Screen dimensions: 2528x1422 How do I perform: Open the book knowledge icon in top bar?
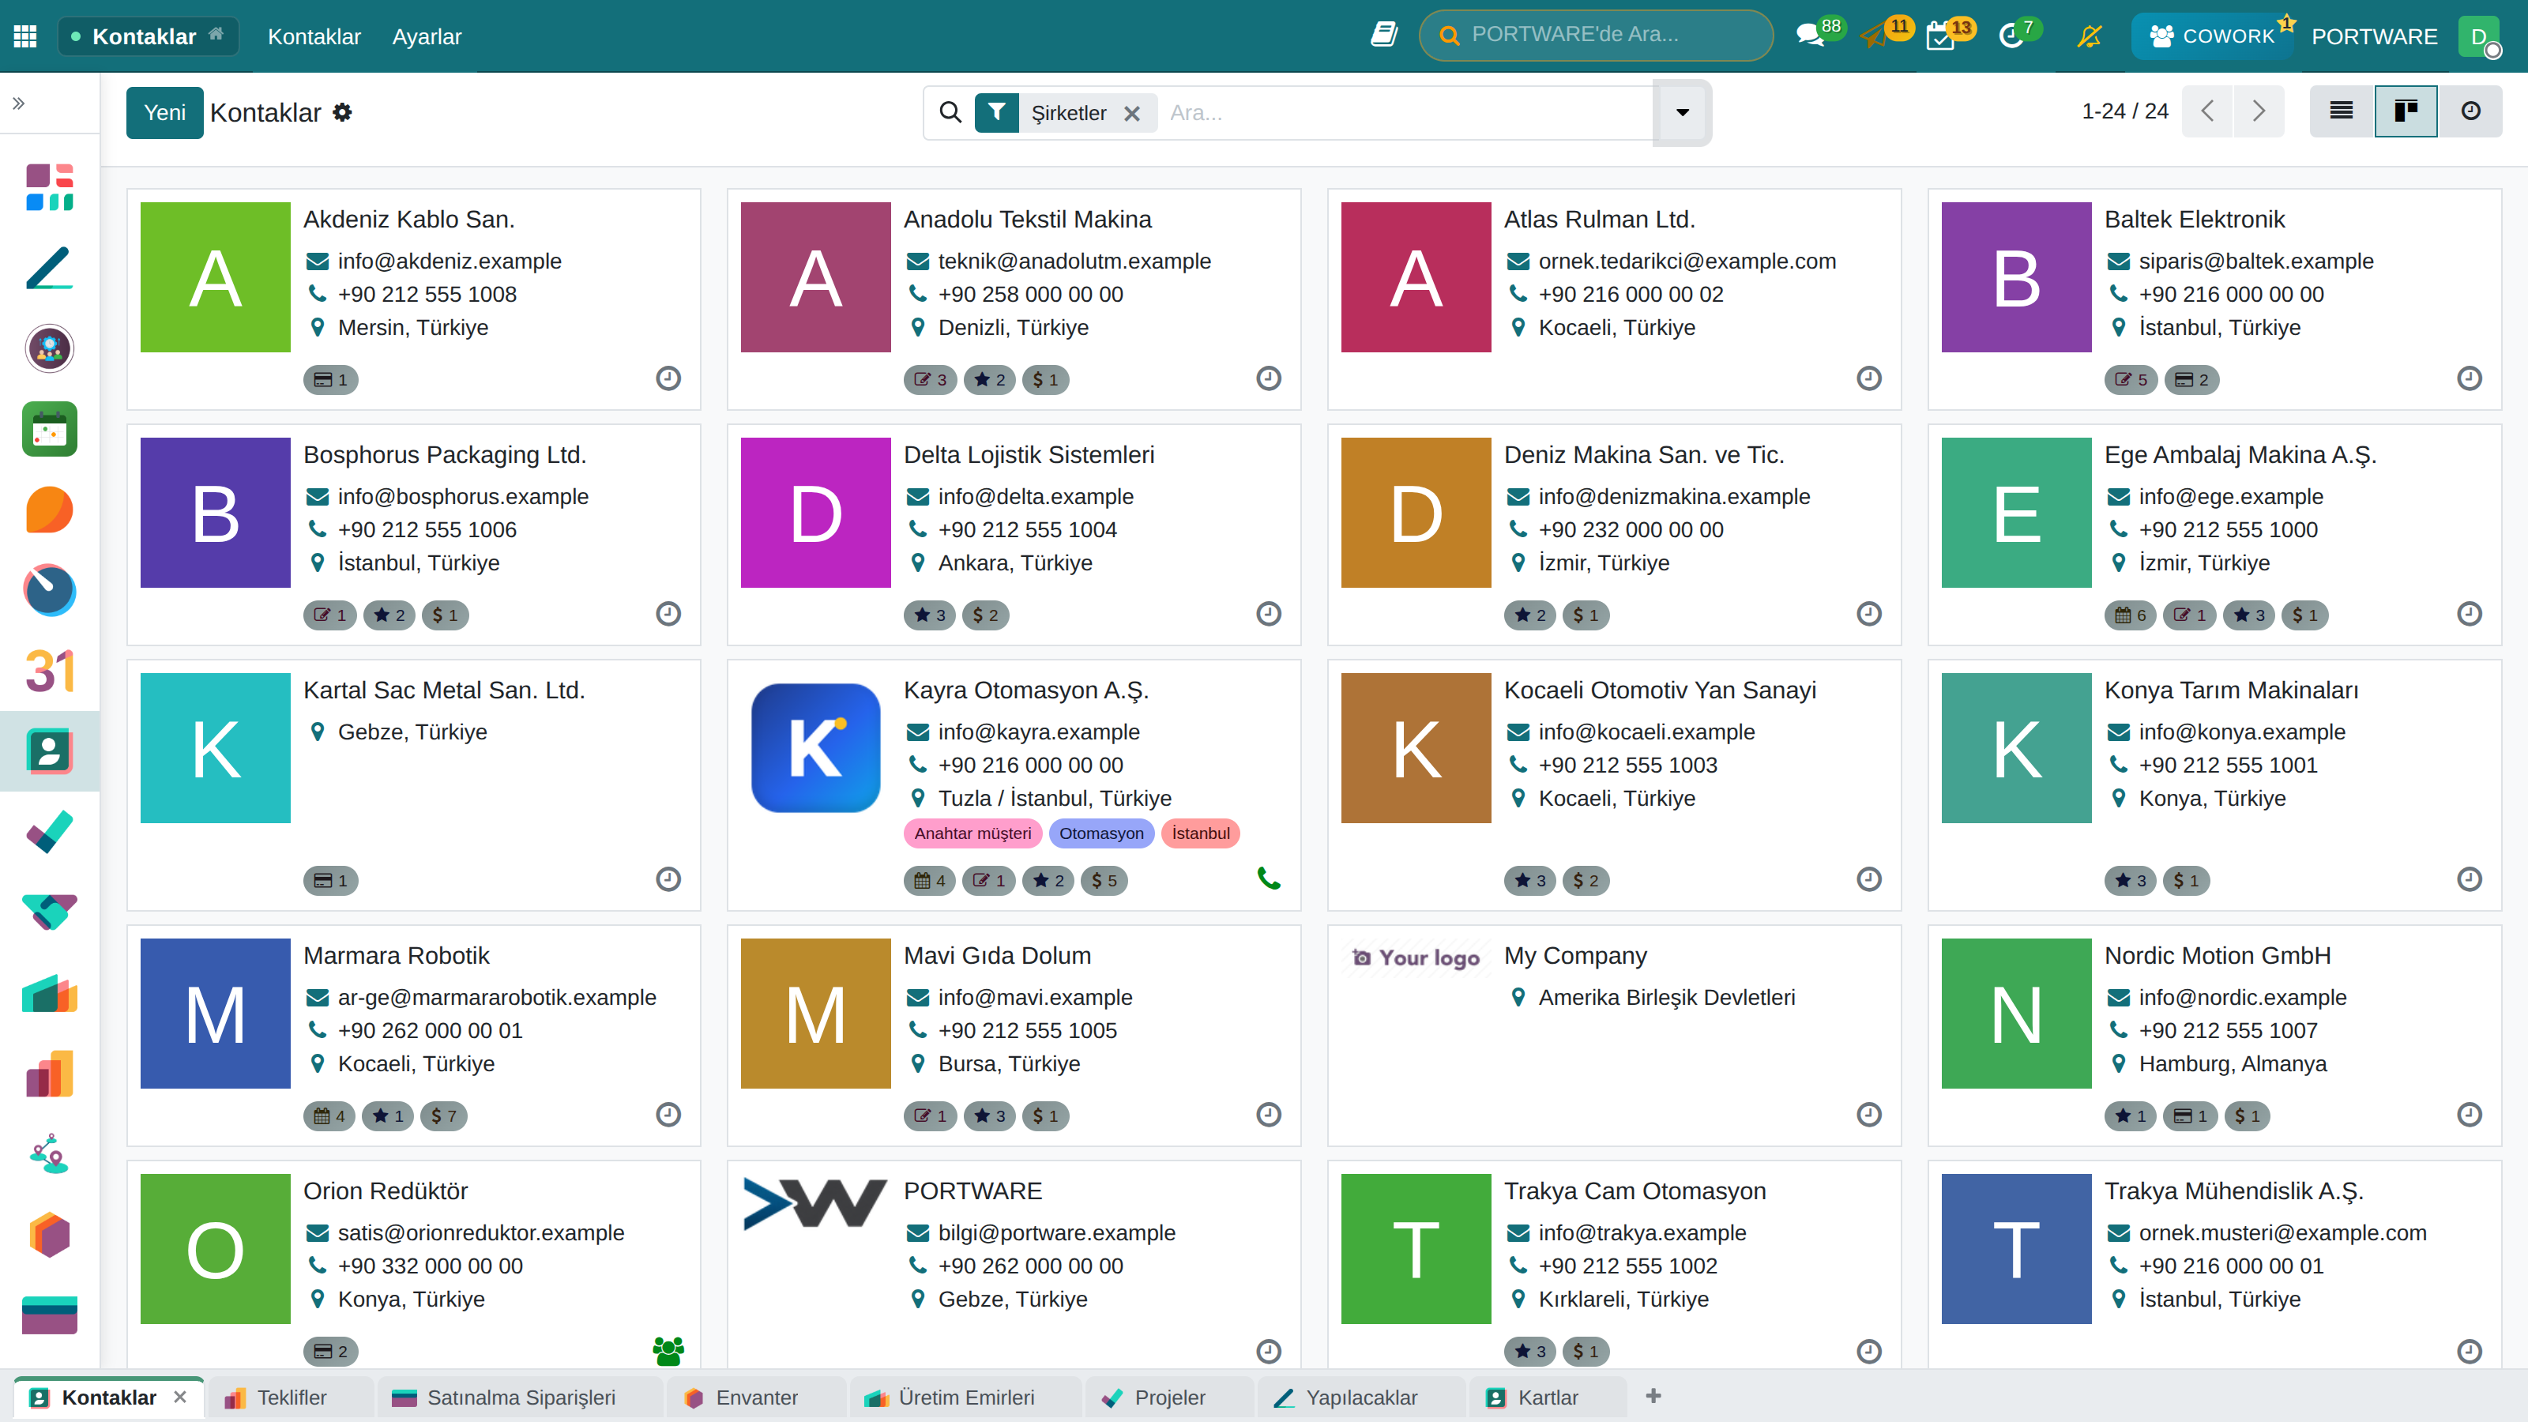tap(1384, 36)
